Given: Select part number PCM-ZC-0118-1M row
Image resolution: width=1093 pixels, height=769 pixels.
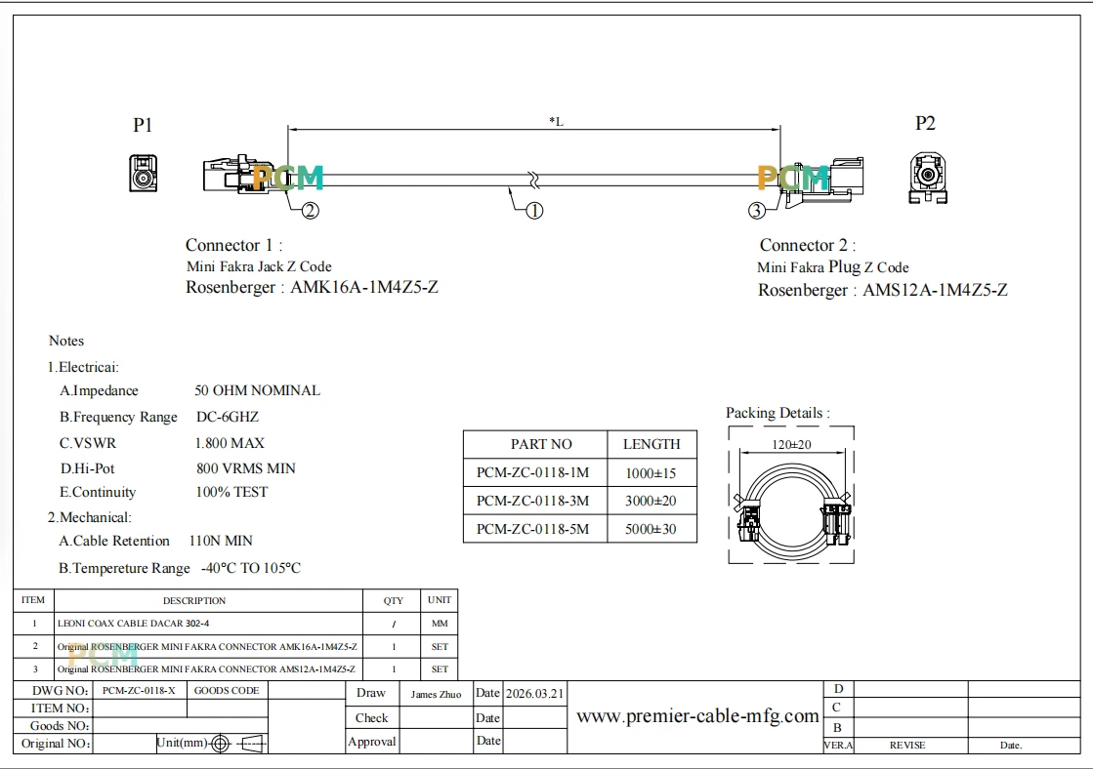Looking at the screenshot, I should [x=580, y=472].
